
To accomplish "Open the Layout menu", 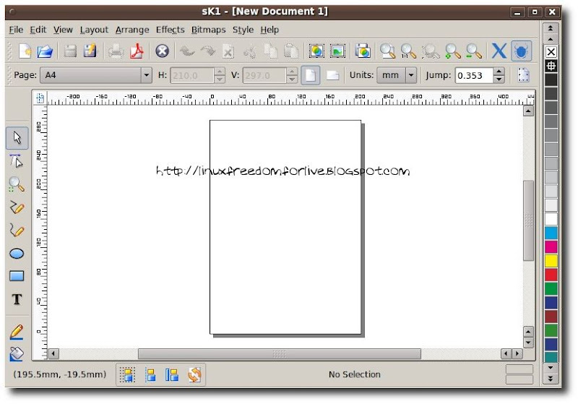I will tap(94, 30).
